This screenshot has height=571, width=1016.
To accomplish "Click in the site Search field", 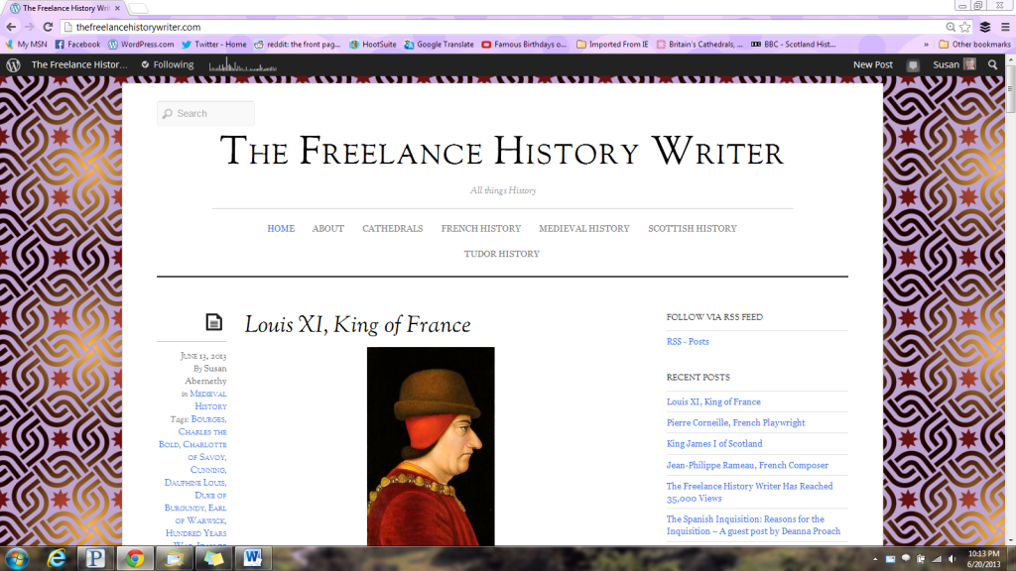I will [x=205, y=113].
